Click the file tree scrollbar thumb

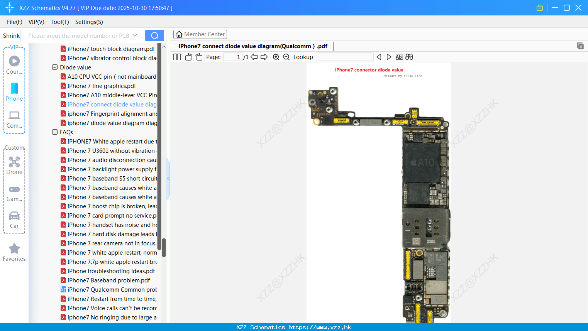click(164, 247)
